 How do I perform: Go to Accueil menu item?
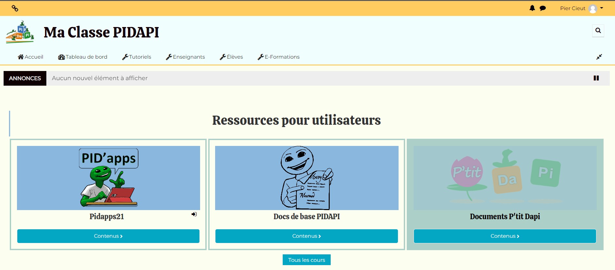(30, 57)
